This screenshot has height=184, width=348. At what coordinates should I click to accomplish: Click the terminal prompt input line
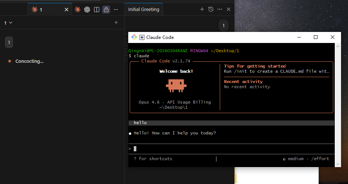pyautogui.click(x=231, y=149)
